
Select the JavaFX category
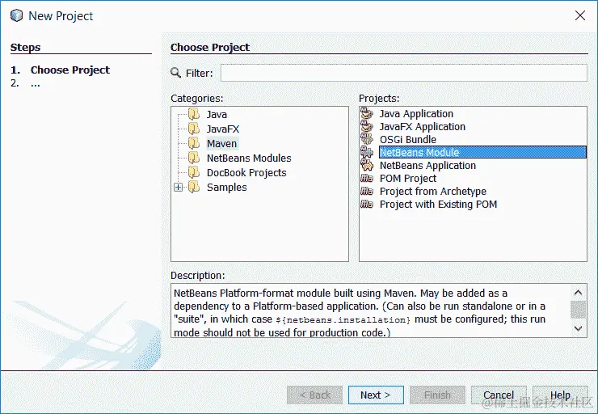click(x=223, y=129)
